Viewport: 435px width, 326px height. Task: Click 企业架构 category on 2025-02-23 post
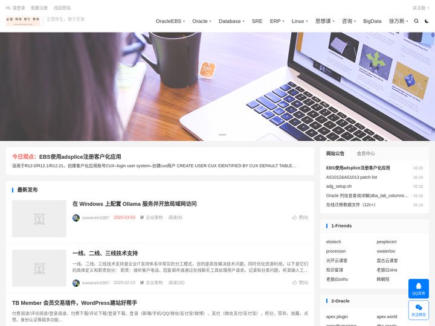[x=154, y=283]
